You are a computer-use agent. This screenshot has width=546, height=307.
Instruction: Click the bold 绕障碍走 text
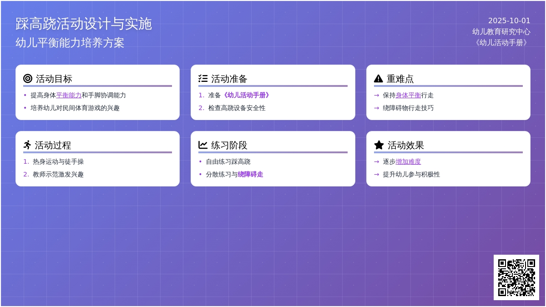tap(250, 175)
